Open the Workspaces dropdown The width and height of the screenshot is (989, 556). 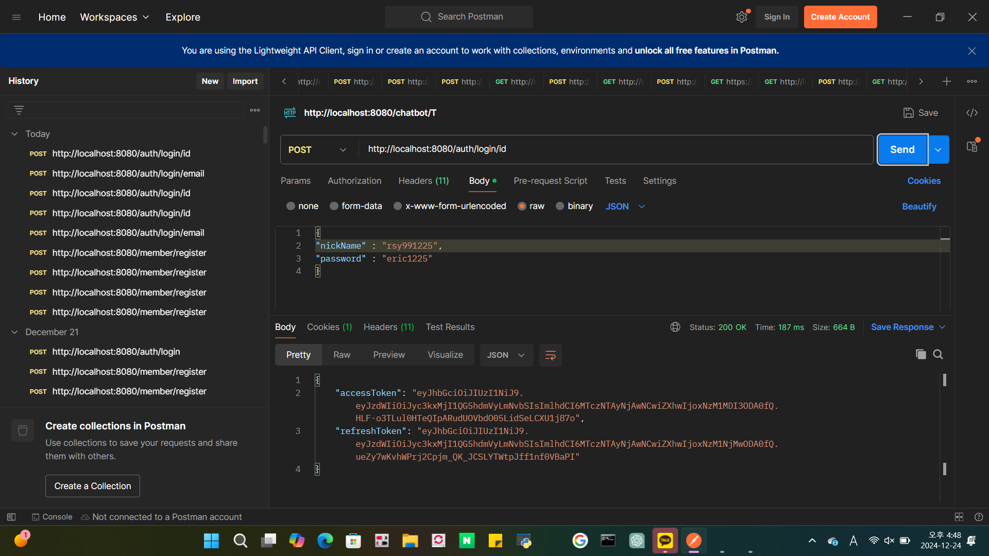pos(114,17)
